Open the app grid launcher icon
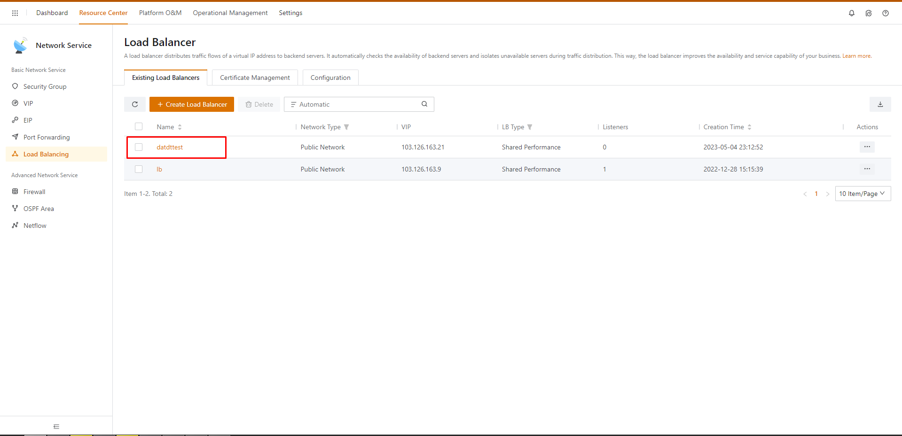Image resolution: width=902 pixels, height=436 pixels. 15,13
